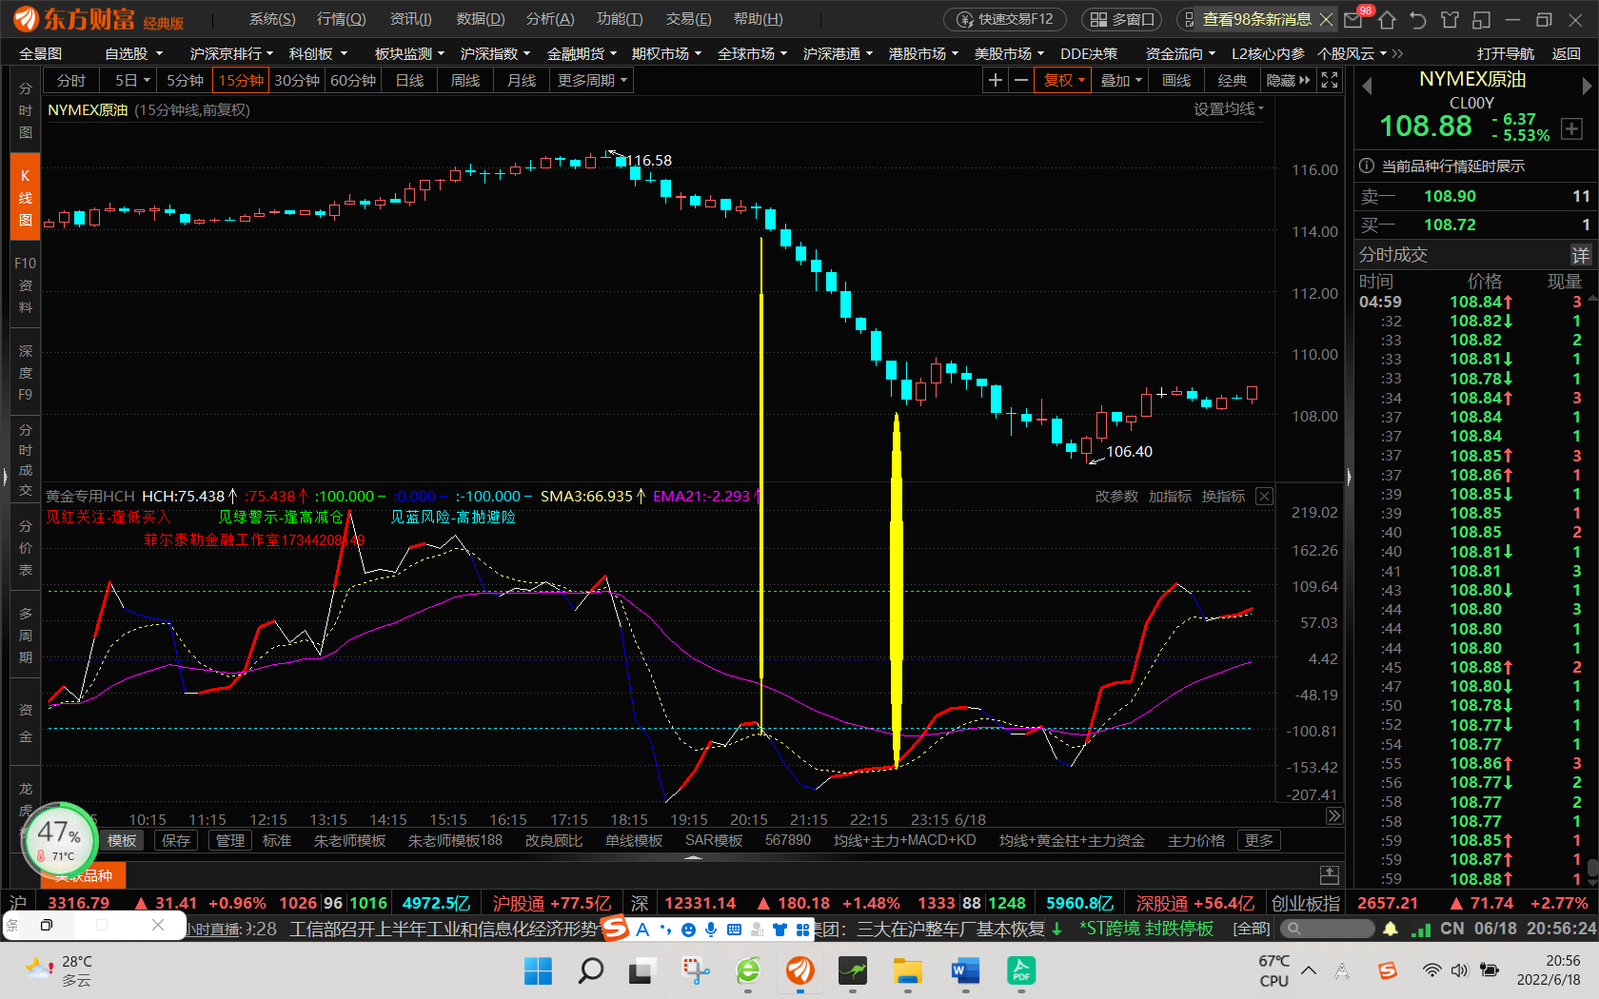The image size is (1599, 999).
Task: Click 更多 templates button
Action: click(1258, 840)
